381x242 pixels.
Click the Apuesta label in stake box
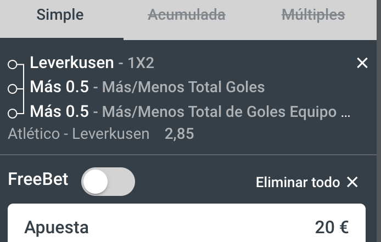57,228
